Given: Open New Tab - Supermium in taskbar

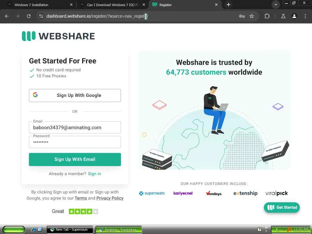Looking at the screenshot, I should point(70,230).
